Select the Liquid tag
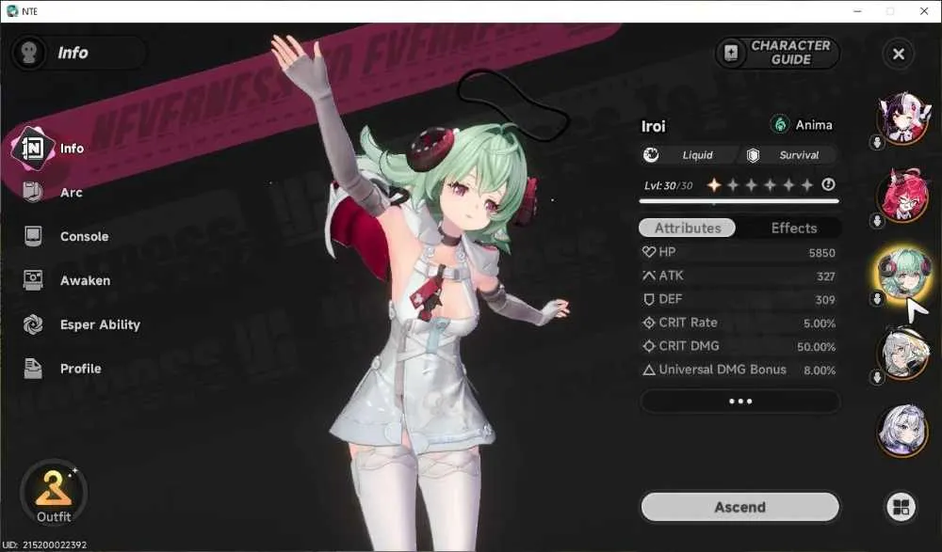The width and height of the screenshot is (942, 552). (690, 155)
